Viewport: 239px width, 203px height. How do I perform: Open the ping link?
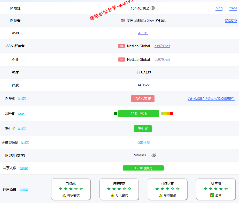219,8
